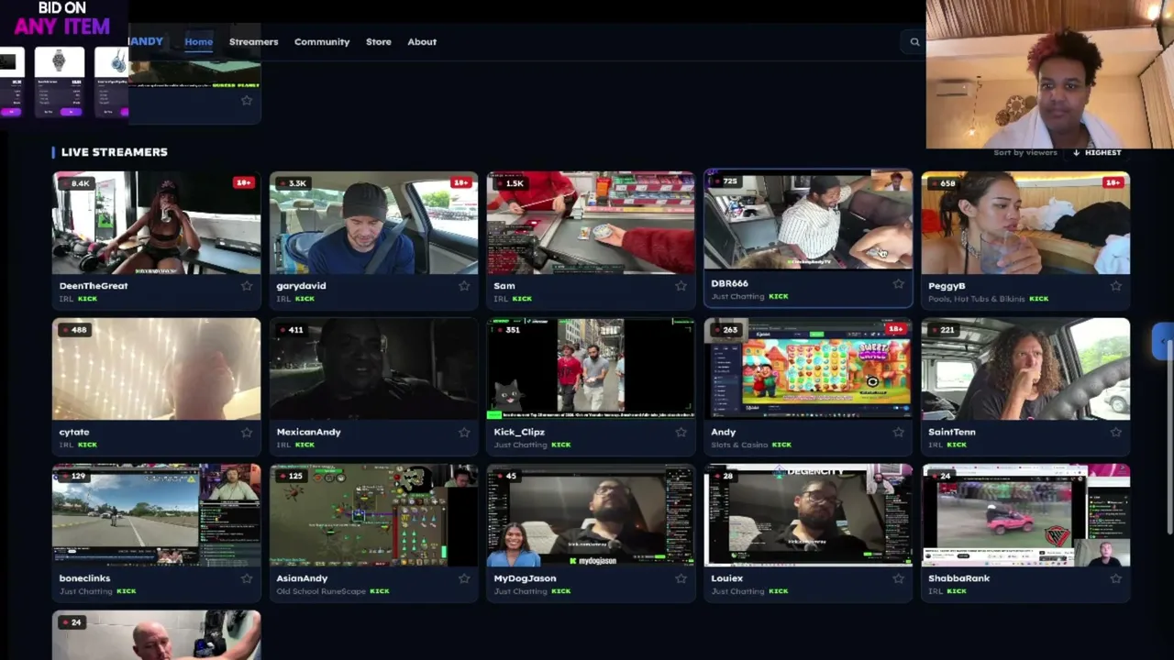Add Louiex to favorites via star
This screenshot has width=1174, height=660.
coord(899,578)
